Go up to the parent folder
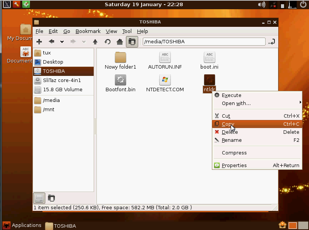 pos(95,42)
